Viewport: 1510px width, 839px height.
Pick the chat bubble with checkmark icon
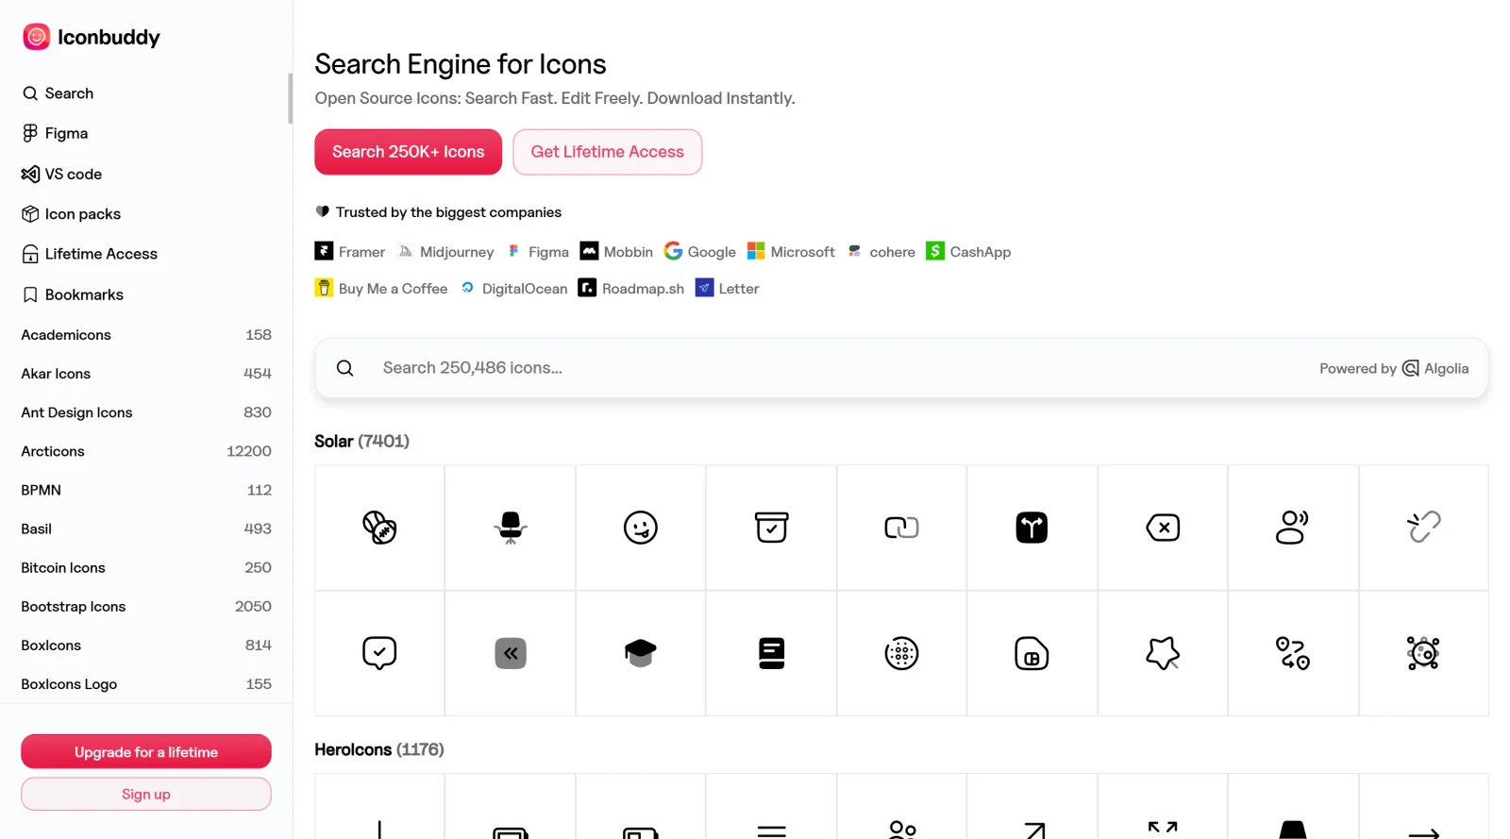tap(379, 653)
